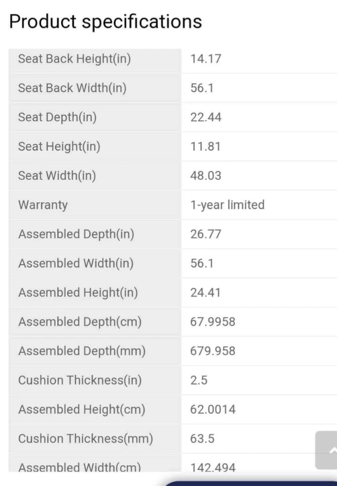The width and height of the screenshot is (337, 486).
Task: Click the Cushion Thickness(in) label
Action: coord(80,380)
